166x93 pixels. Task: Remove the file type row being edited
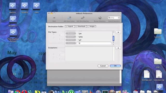71,43
